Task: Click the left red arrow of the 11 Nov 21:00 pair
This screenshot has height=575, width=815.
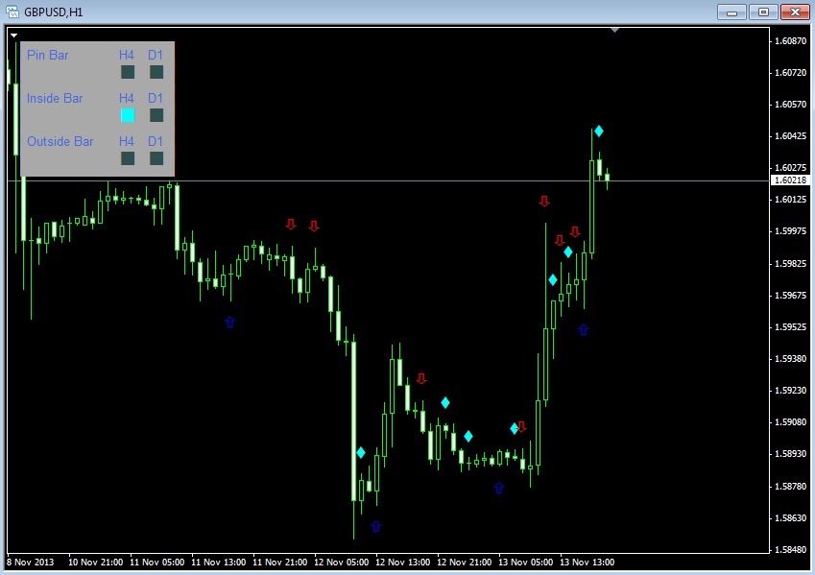Action: [291, 224]
